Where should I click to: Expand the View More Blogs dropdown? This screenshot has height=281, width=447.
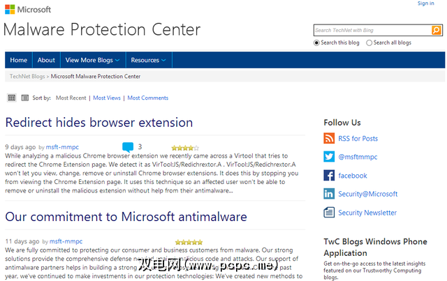(x=92, y=60)
